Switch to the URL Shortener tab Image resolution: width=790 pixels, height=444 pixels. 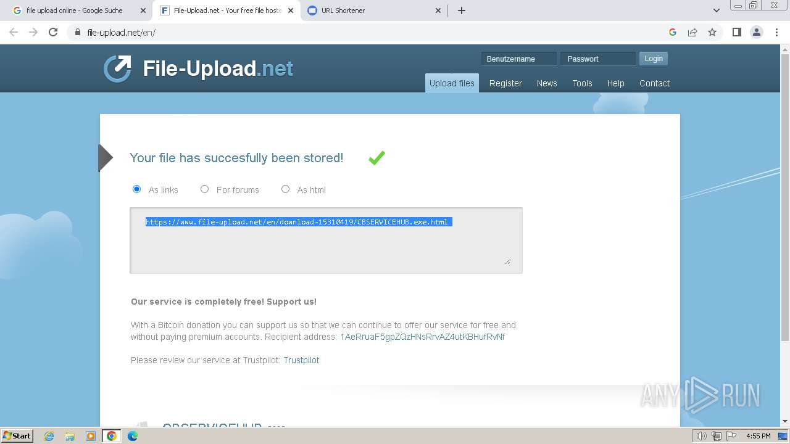point(374,10)
